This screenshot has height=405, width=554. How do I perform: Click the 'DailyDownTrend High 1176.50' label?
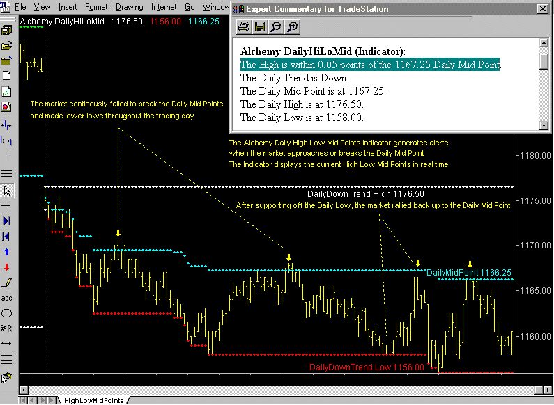click(366, 194)
